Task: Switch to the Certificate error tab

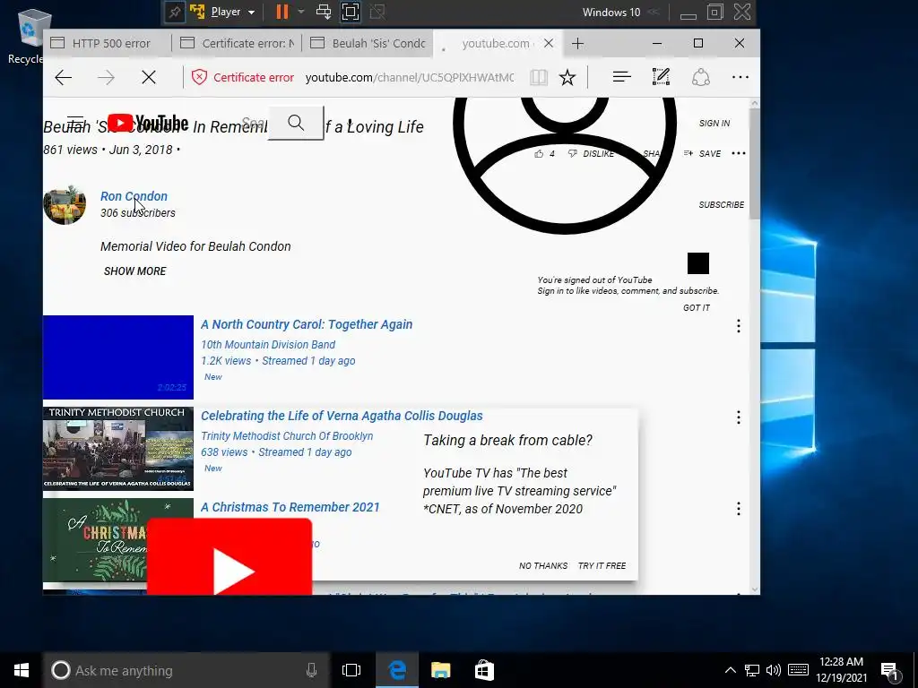Action: pyautogui.click(x=237, y=43)
